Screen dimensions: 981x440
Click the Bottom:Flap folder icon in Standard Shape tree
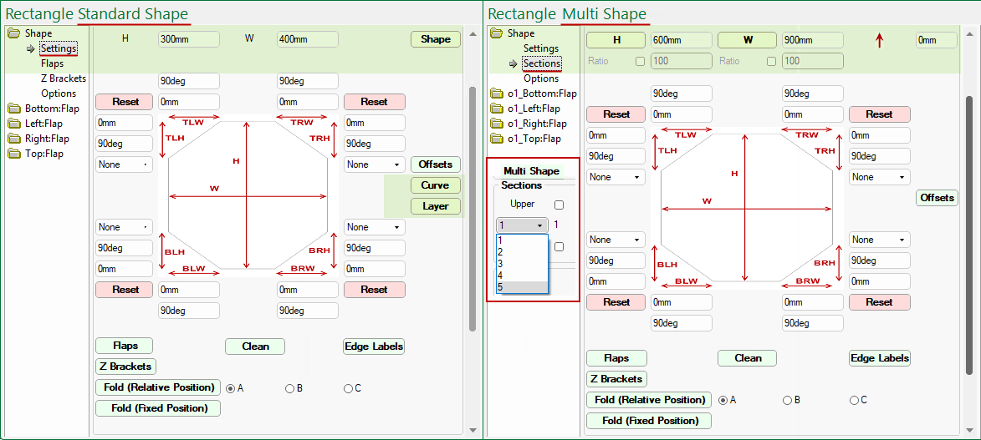click(x=15, y=109)
